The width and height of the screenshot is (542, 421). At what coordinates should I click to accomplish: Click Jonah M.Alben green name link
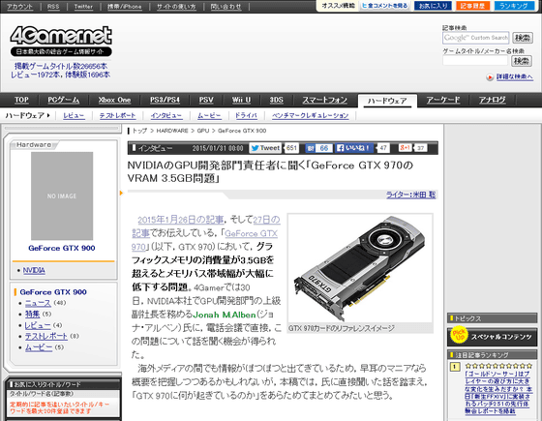click(x=224, y=315)
